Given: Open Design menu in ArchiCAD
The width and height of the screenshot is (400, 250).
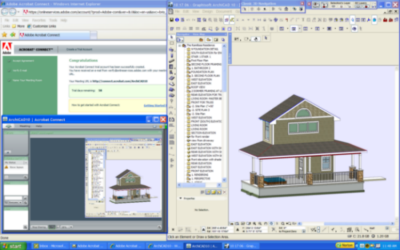Looking at the screenshot, I should point(208,12).
